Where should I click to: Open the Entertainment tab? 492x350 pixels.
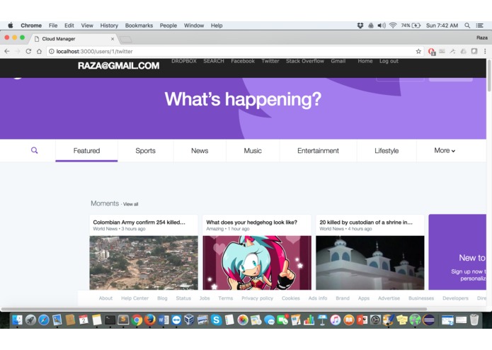[318, 151]
